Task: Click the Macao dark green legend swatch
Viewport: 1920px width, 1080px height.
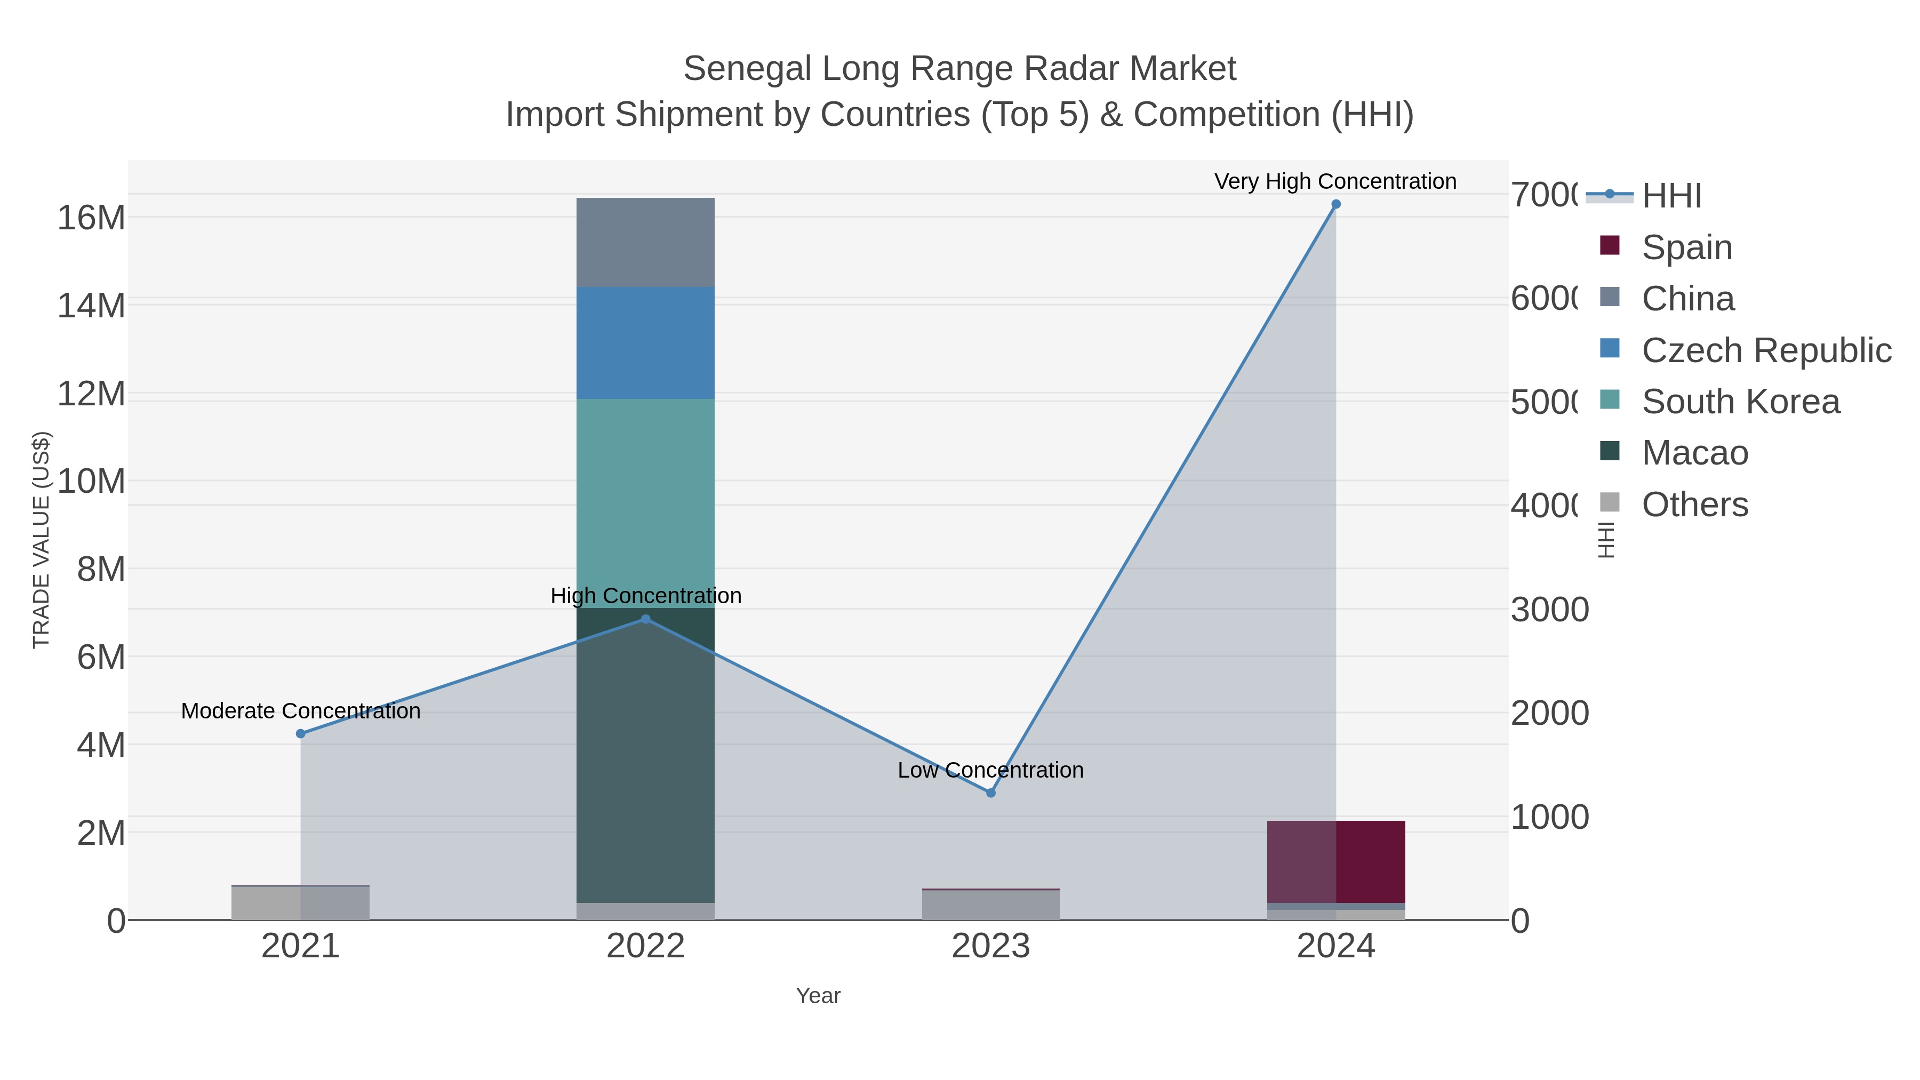Action: [1610, 451]
